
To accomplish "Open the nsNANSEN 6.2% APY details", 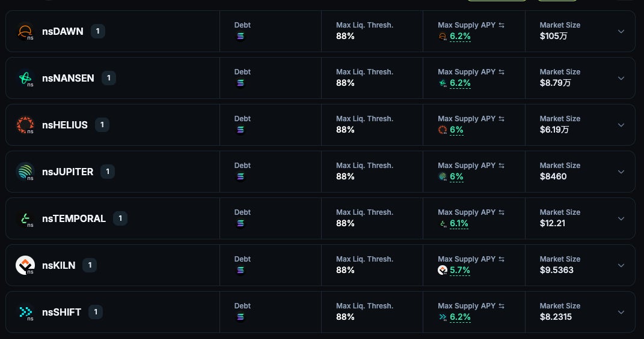I will pos(460,83).
